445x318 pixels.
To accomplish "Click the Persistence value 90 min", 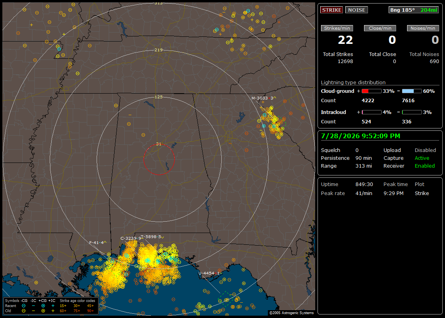I will tap(364, 158).
